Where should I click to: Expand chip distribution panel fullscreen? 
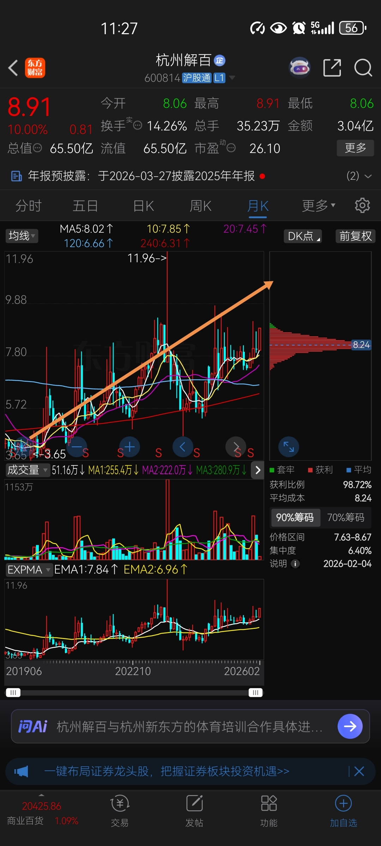[x=289, y=447]
